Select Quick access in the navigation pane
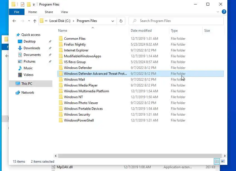 pos(31,35)
